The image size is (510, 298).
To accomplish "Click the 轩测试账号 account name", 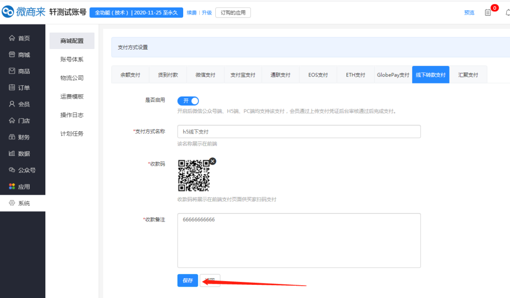I will (x=68, y=12).
